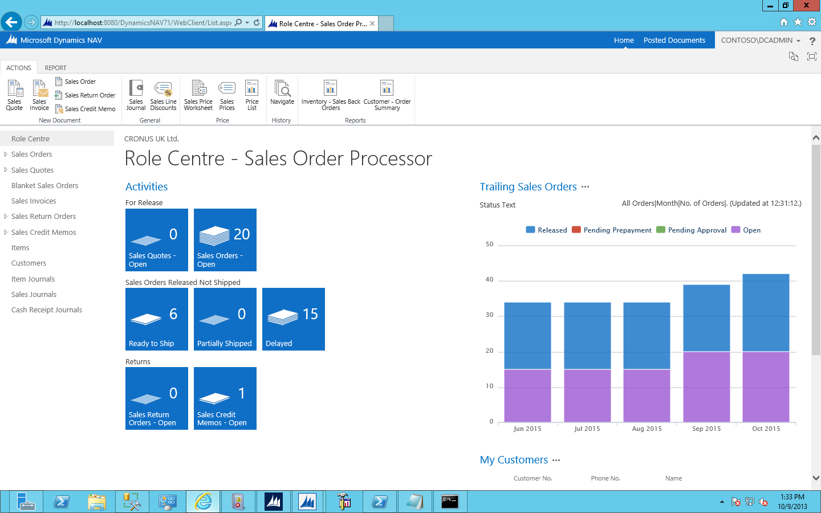The image size is (821, 513).
Task: Create a new Sales Quote from ribbon
Action: pos(14,95)
